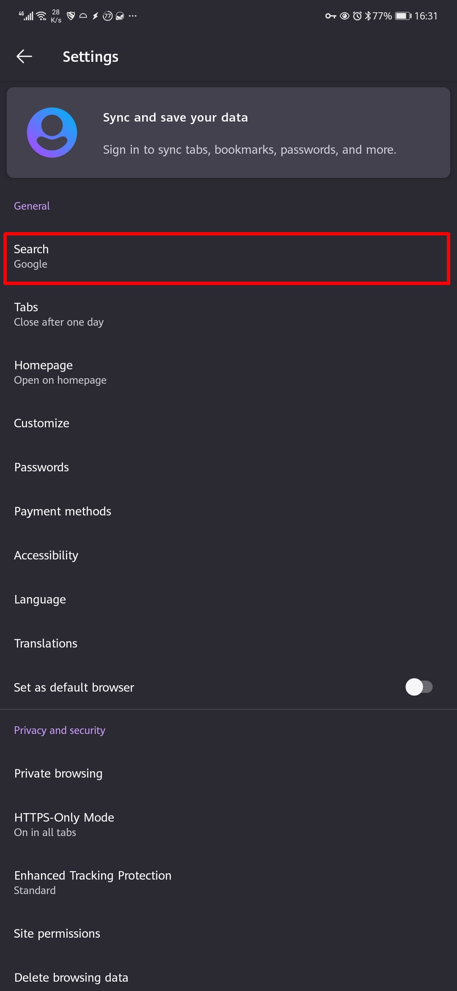Image resolution: width=457 pixels, height=991 pixels.
Task: Open Enhanced Tracking Protection settings
Action: pos(228,882)
